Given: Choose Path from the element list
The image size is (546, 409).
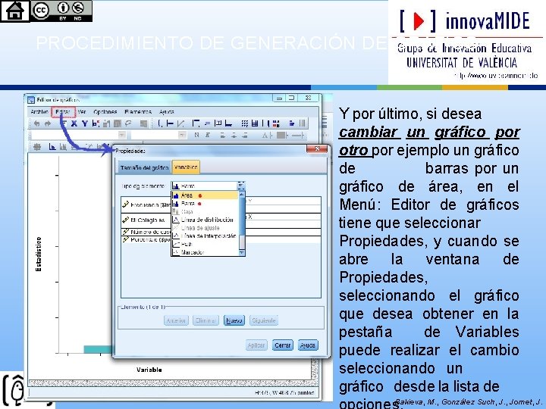Looking at the screenshot, I should point(206,244).
